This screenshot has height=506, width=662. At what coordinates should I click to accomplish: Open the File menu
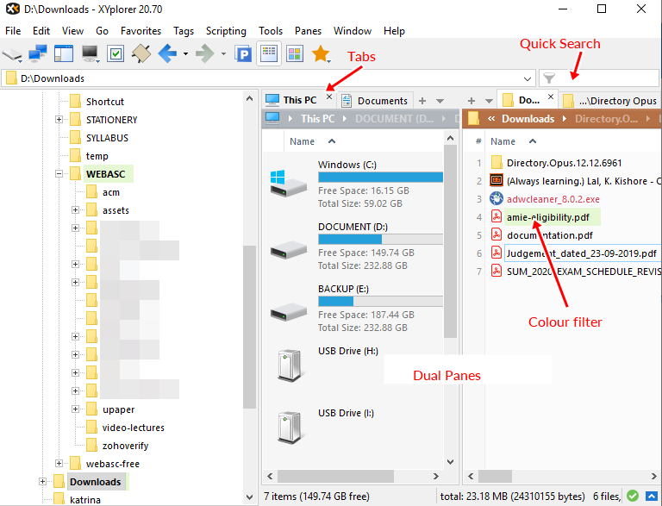click(x=13, y=31)
